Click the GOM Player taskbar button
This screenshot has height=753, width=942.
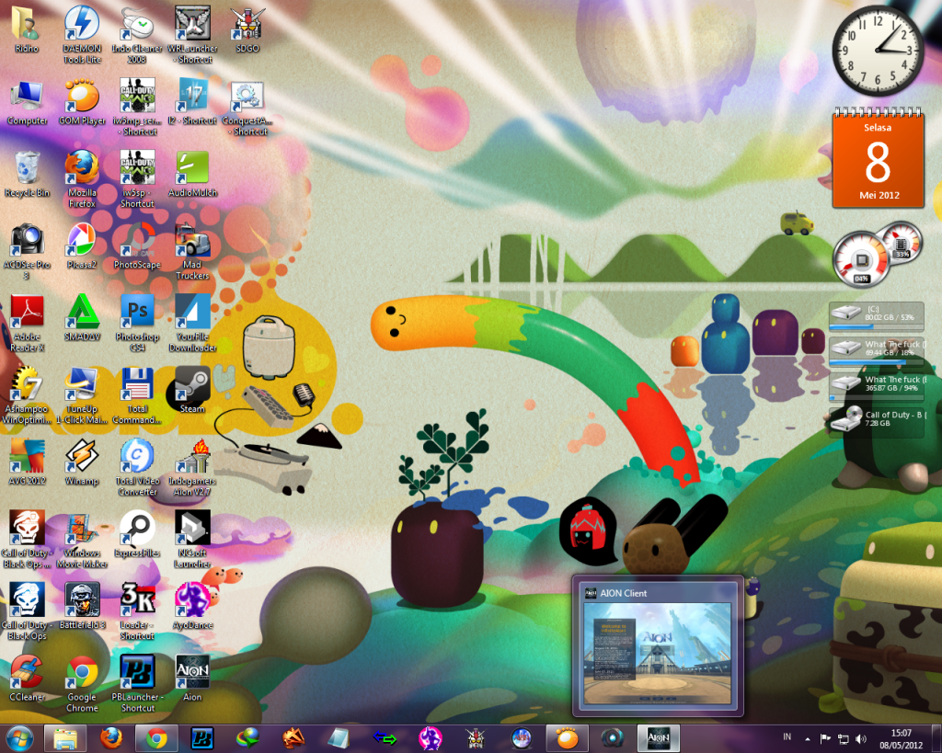click(567, 738)
